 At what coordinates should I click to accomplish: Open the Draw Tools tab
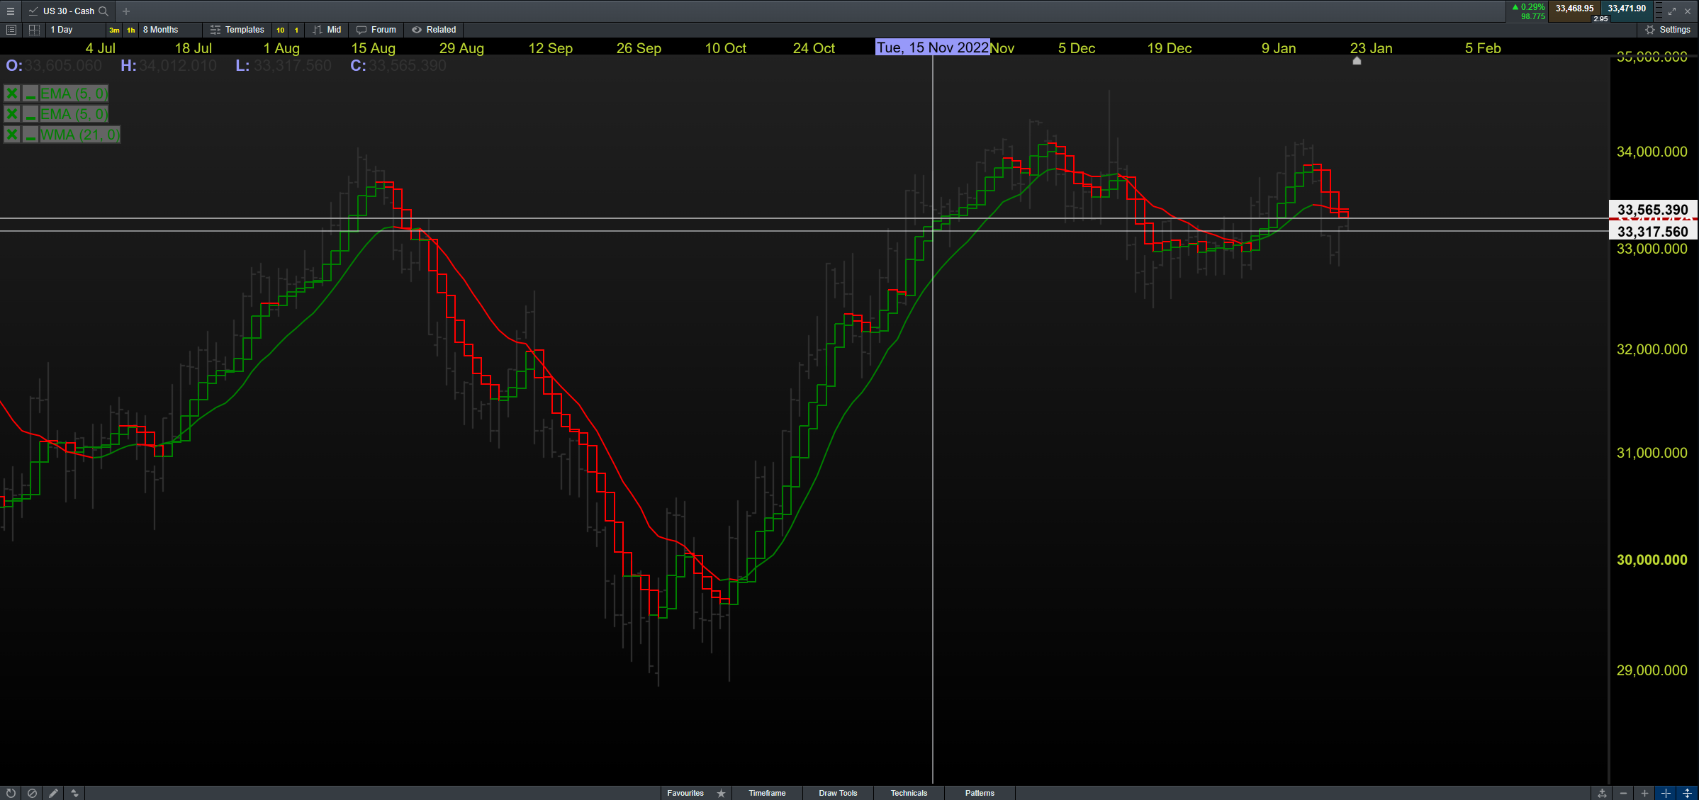tap(838, 793)
